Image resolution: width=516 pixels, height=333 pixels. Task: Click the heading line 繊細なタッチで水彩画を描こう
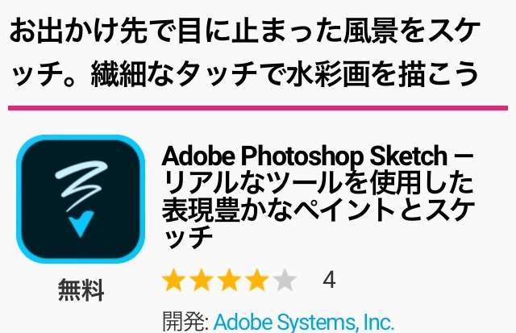tap(285, 73)
